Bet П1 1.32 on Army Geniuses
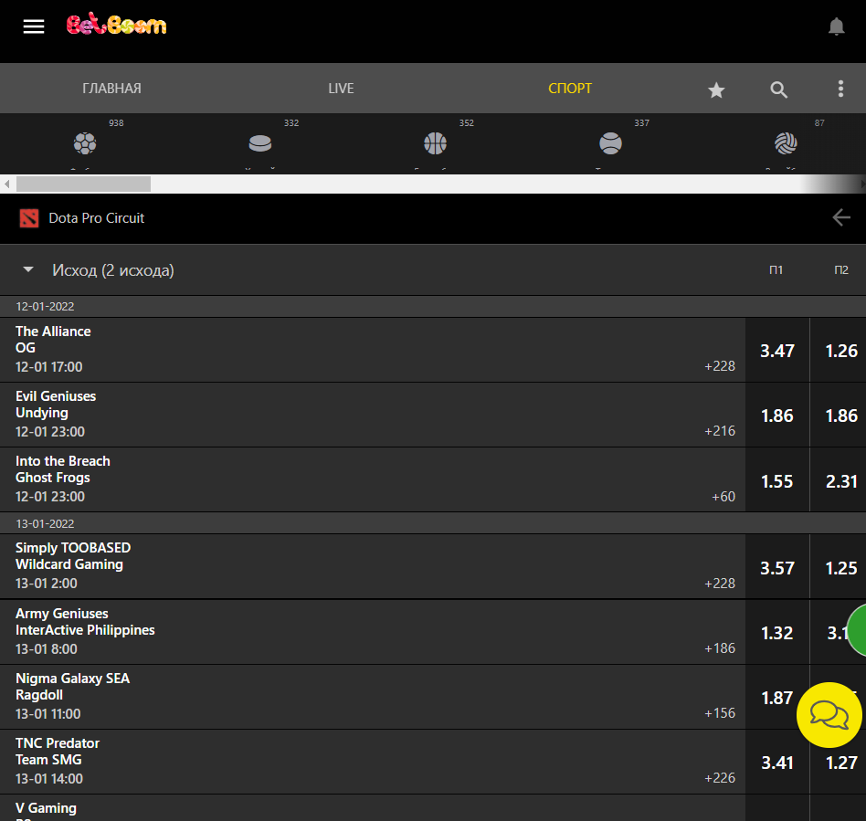 pyautogui.click(x=777, y=633)
